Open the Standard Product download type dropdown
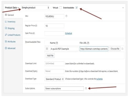Image resolution: width=131 pixels, height=98 pixels. (54, 79)
